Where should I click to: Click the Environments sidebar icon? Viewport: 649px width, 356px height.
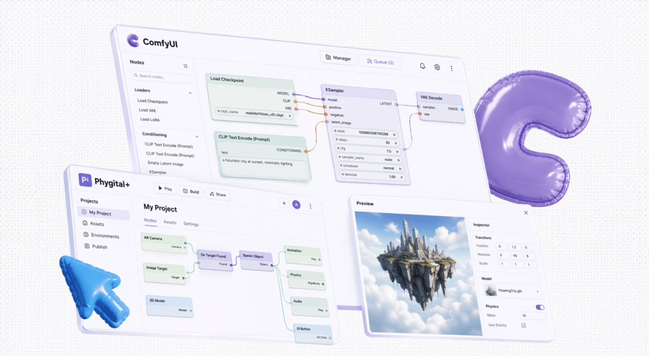pyautogui.click(x=86, y=234)
